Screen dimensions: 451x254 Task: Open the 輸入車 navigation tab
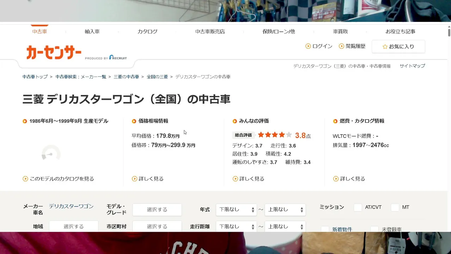coord(92,31)
